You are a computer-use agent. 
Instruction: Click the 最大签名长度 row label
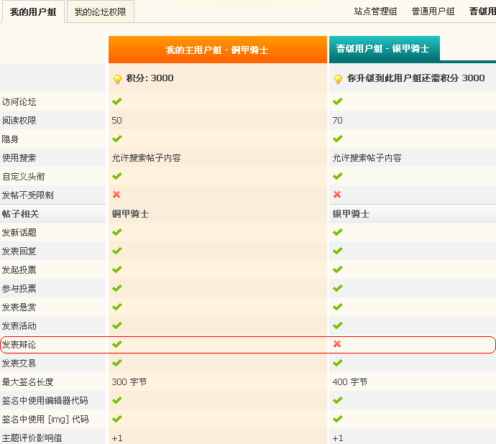tap(27, 381)
